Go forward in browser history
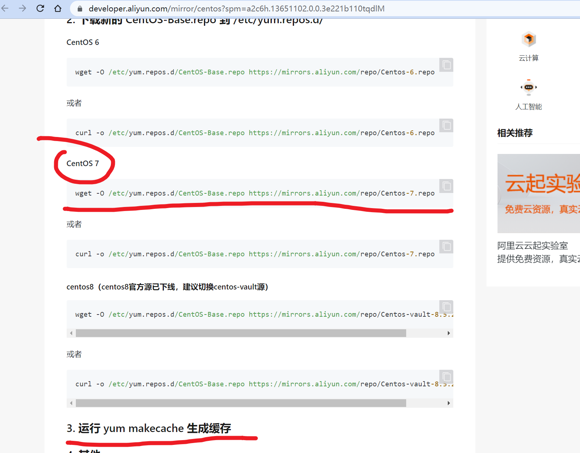Screen dimensions: 580x453 22,8
